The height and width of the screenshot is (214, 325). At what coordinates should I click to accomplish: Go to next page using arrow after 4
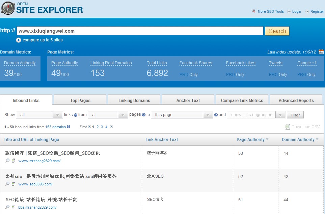pos(111,127)
